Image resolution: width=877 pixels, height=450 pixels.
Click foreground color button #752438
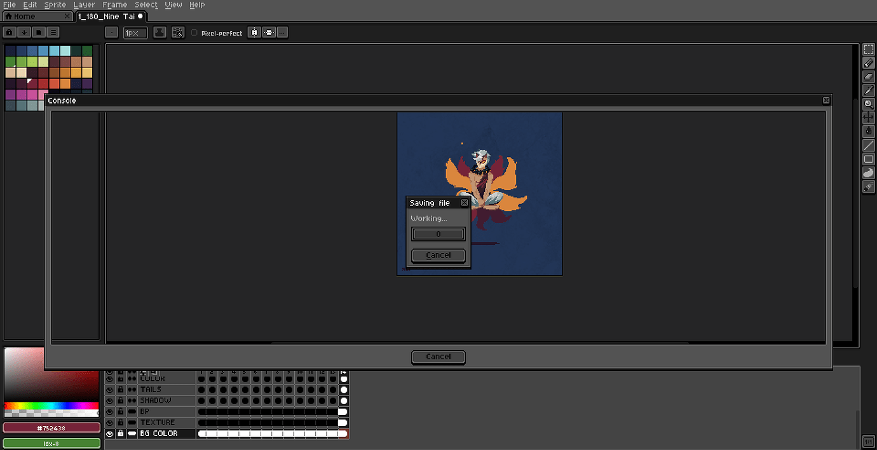[x=51, y=428]
